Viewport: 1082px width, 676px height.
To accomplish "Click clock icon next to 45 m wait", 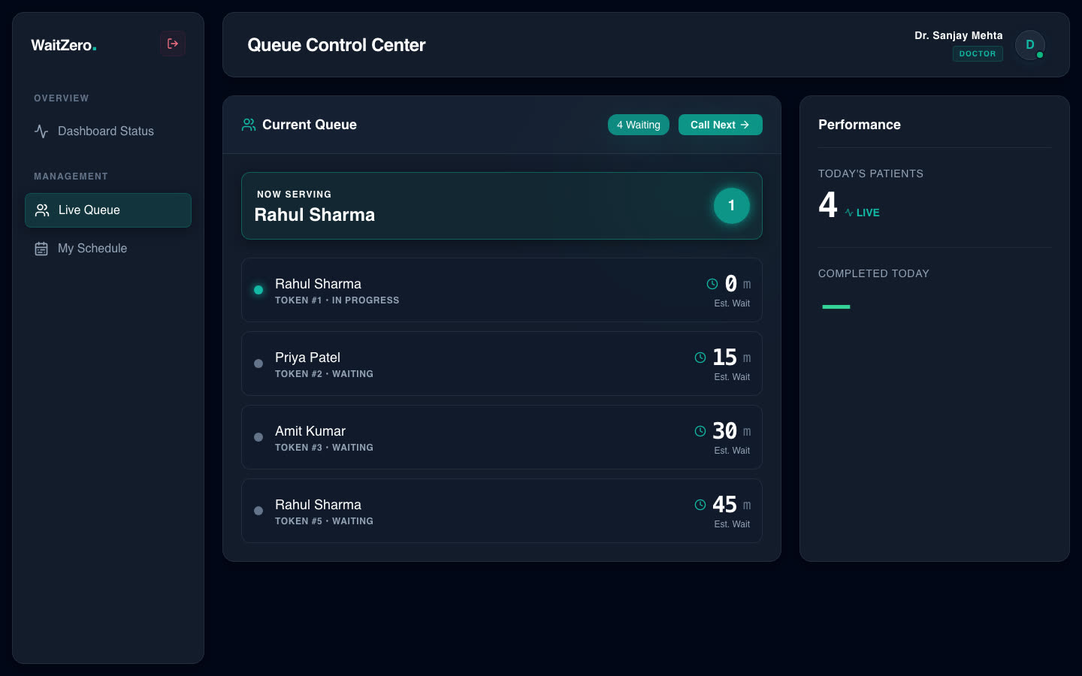I will [700, 505].
